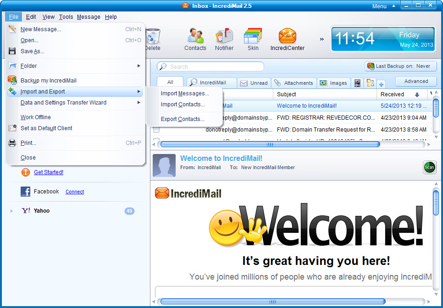Image resolution: width=443 pixels, height=308 pixels.
Task: Click the green Scan icon
Action: tap(429, 167)
